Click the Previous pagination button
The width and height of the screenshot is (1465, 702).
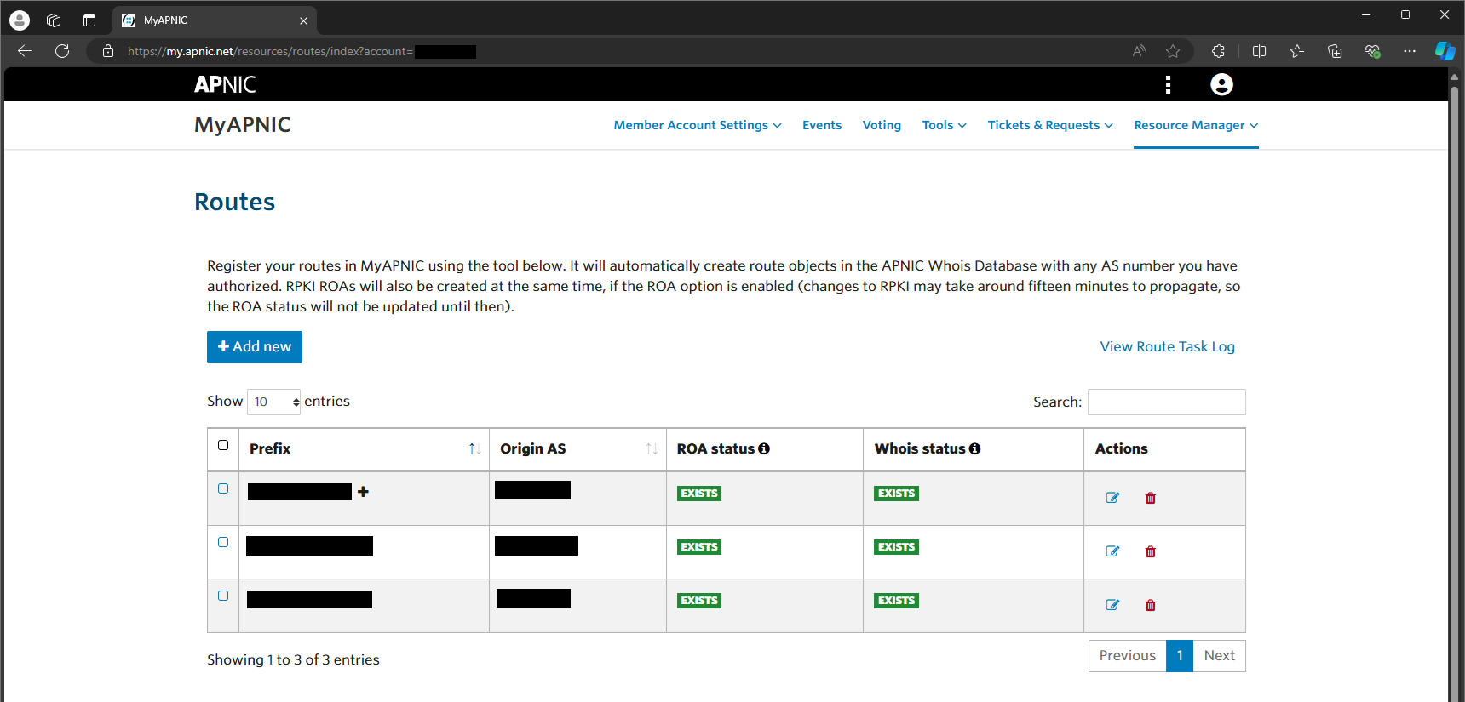pyautogui.click(x=1128, y=656)
